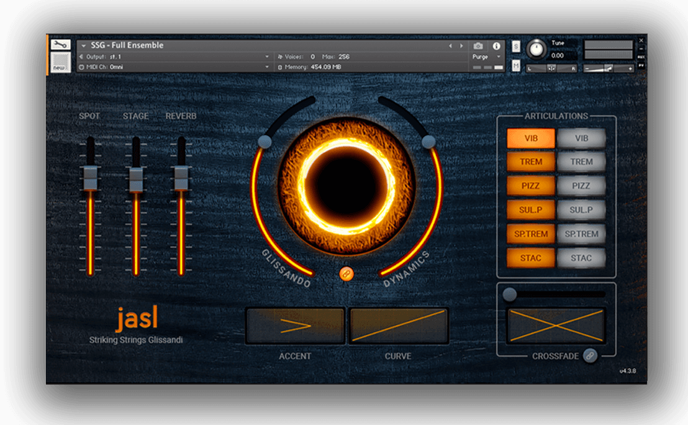
Task: Click the REVERB fader handle
Action: pos(181,179)
